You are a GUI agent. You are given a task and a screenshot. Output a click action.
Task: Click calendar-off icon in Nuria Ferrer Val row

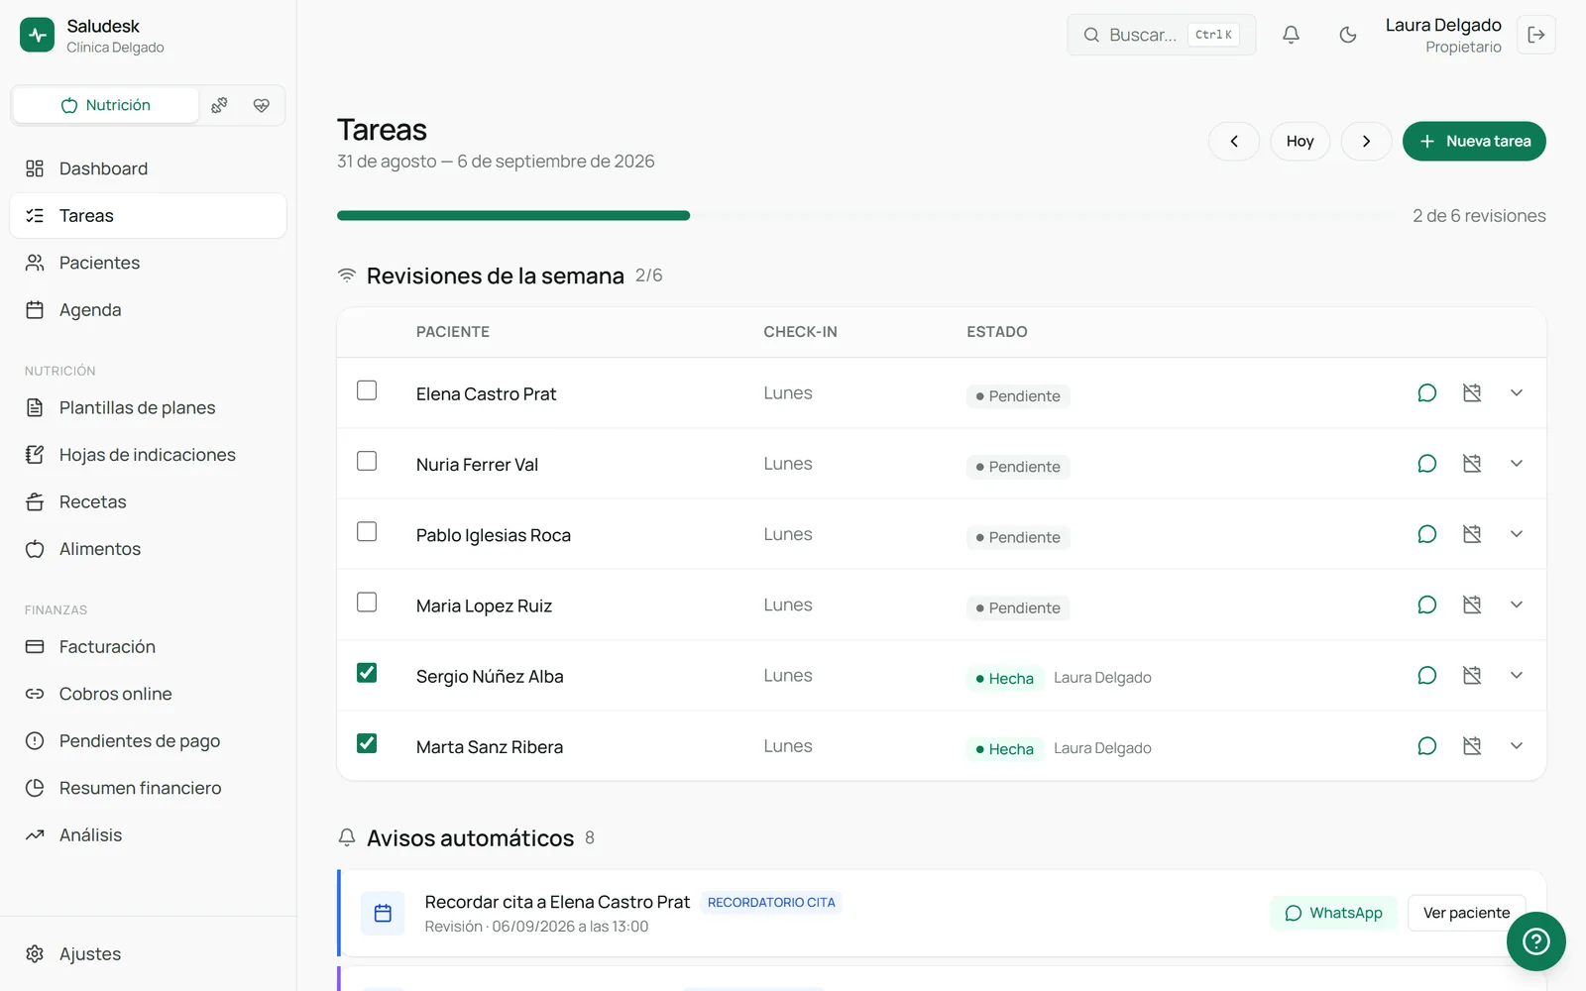tap(1472, 464)
